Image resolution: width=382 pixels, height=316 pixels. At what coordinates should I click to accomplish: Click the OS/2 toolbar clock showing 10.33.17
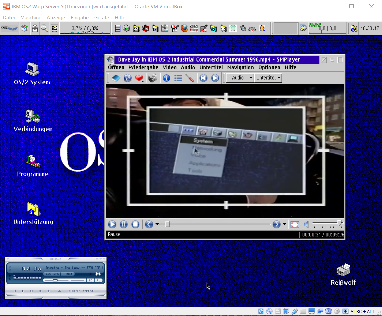369,28
